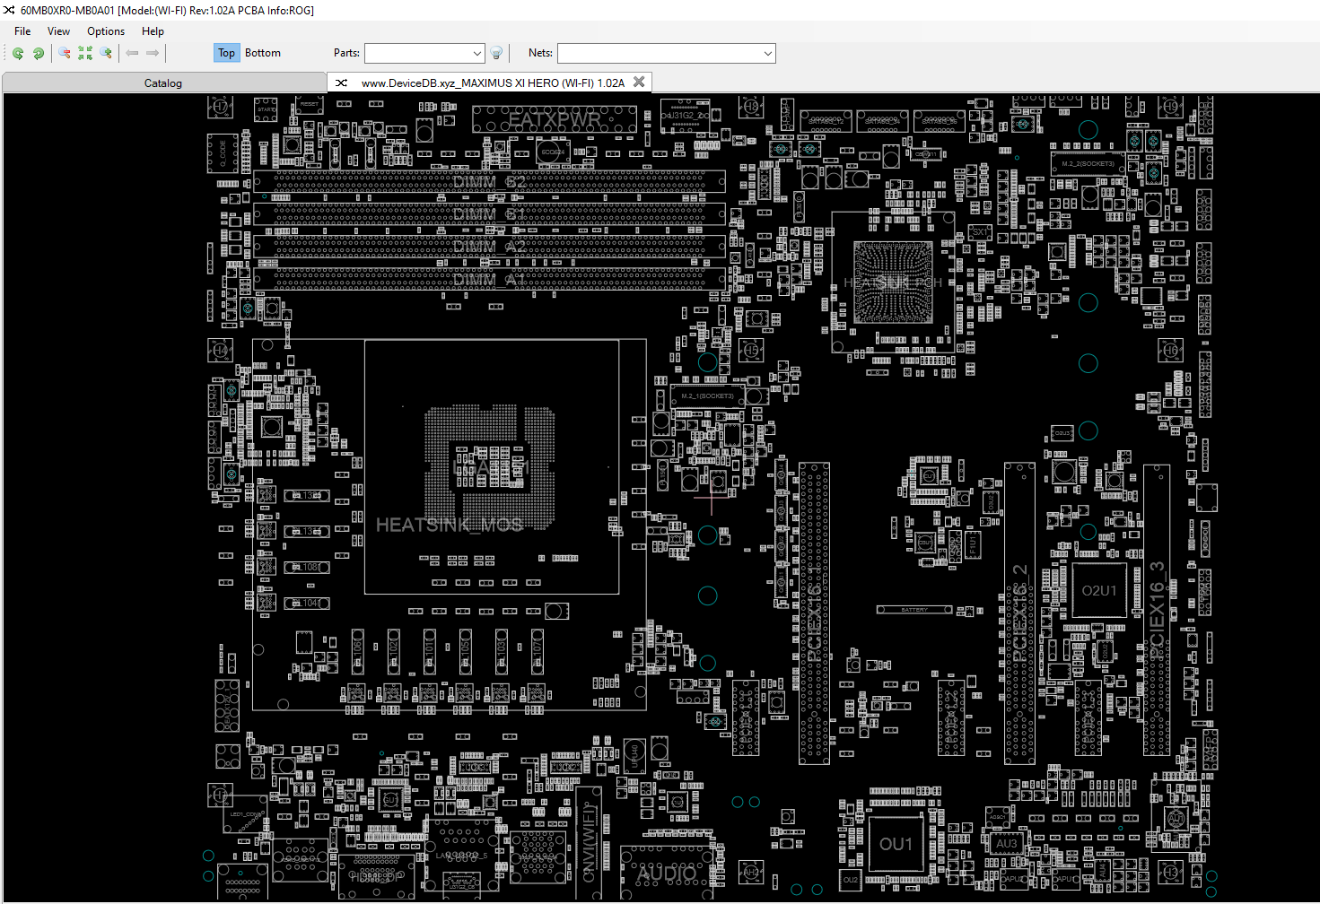The image size is (1320, 904).
Task: Select the AUDIO jack block
Action: (x=669, y=872)
